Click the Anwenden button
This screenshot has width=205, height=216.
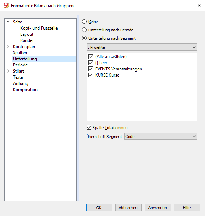[x=158, y=207]
